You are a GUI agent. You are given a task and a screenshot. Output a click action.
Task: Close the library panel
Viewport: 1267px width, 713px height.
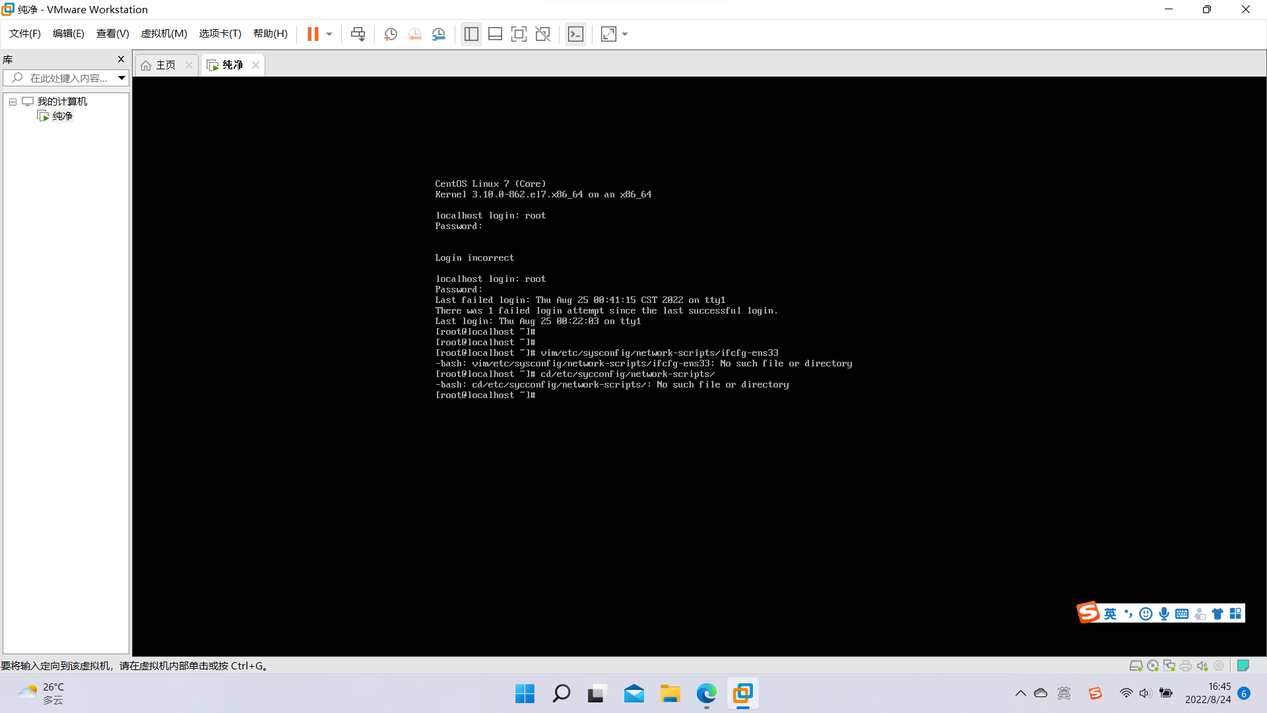click(121, 59)
